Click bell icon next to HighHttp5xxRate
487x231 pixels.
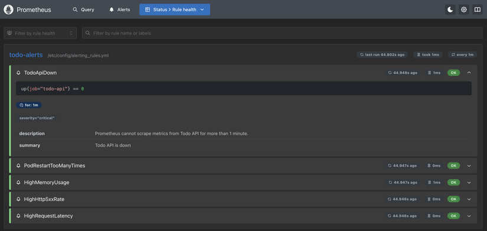coord(18,199)
